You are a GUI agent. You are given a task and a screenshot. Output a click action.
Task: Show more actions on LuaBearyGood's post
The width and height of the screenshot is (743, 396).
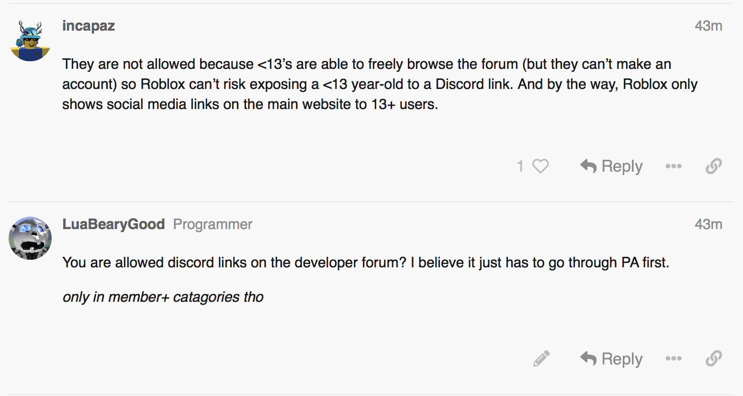pos(673,358)
